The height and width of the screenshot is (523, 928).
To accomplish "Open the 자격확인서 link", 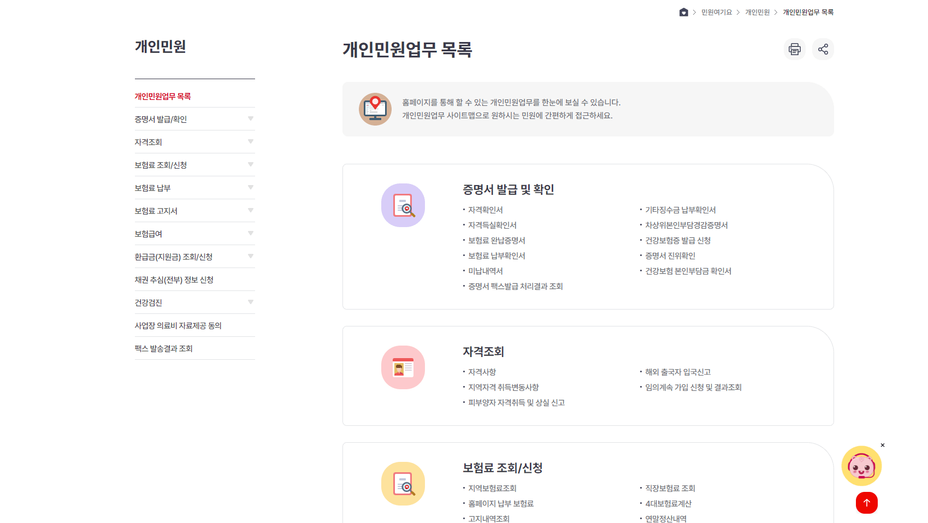I will (x=485, y=210).
